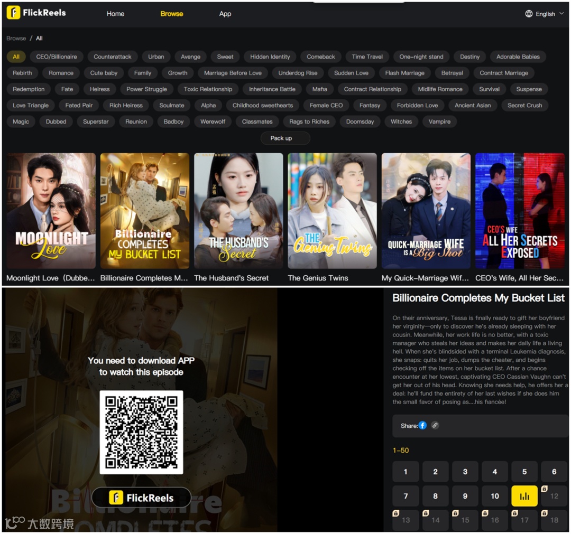Select the Midlife Romance tag
The image size is (571, 534).
440,89
